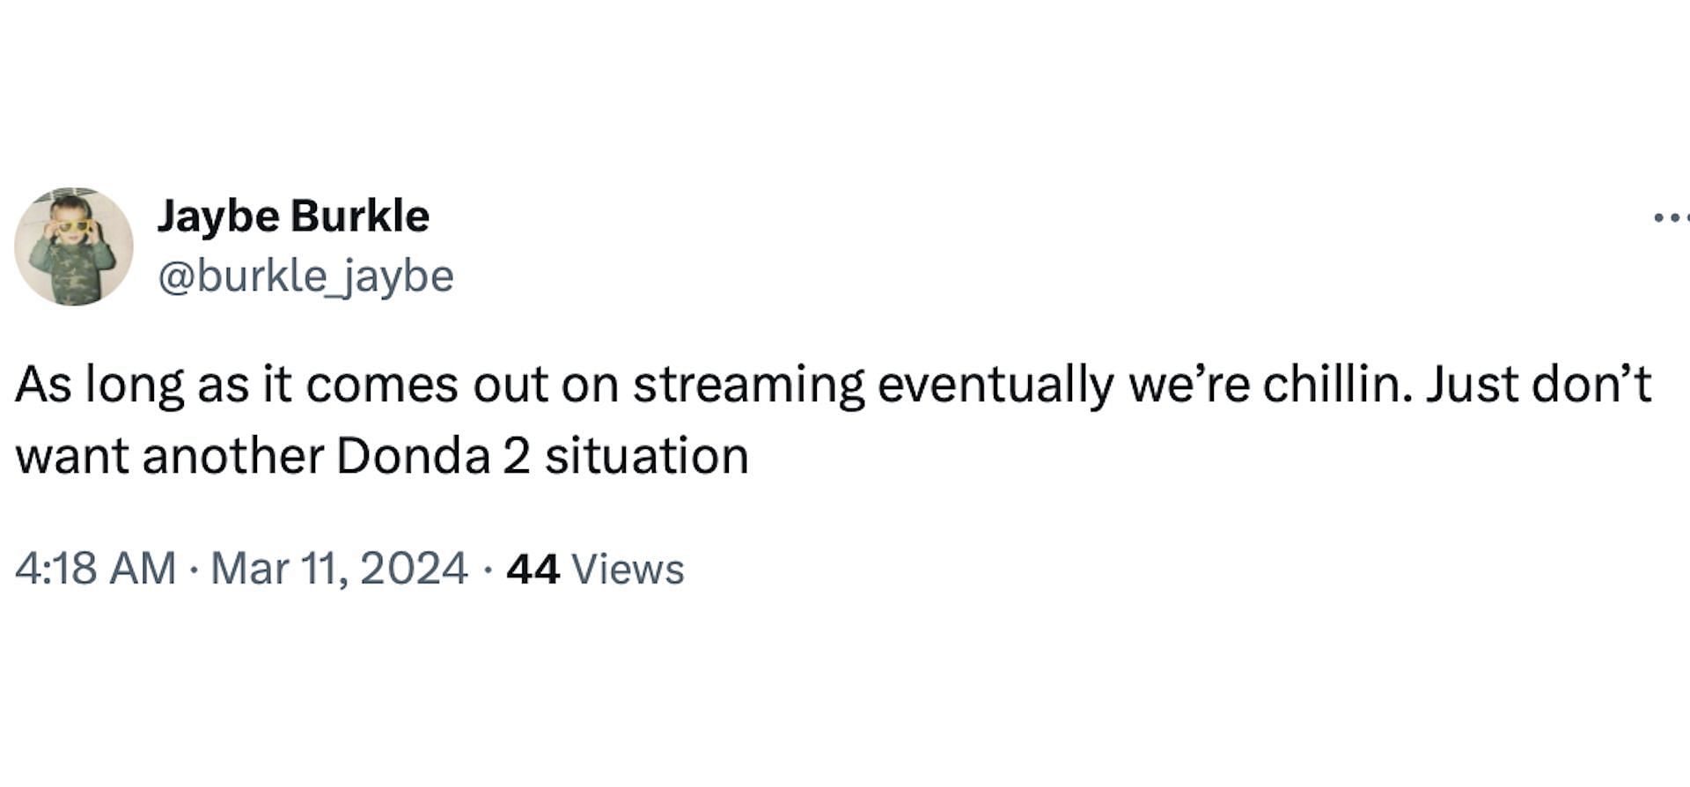Click the word "Donda" in the tweet text

pos(413,456)
